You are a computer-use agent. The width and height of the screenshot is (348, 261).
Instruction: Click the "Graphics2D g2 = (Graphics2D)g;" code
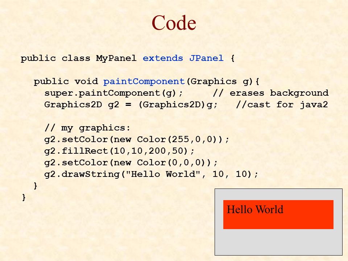click(x=131, y=104)
